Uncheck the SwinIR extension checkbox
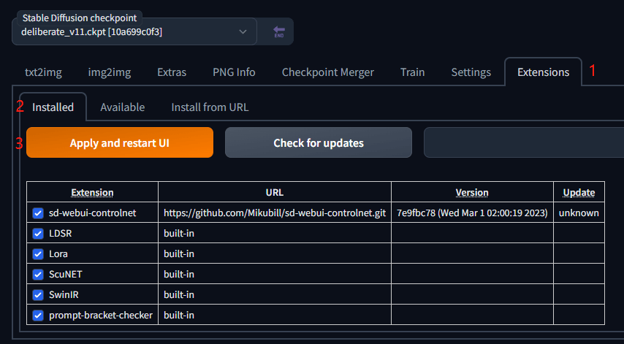The width and height of the screenshot is (624, 344). (x=39, y=295)
